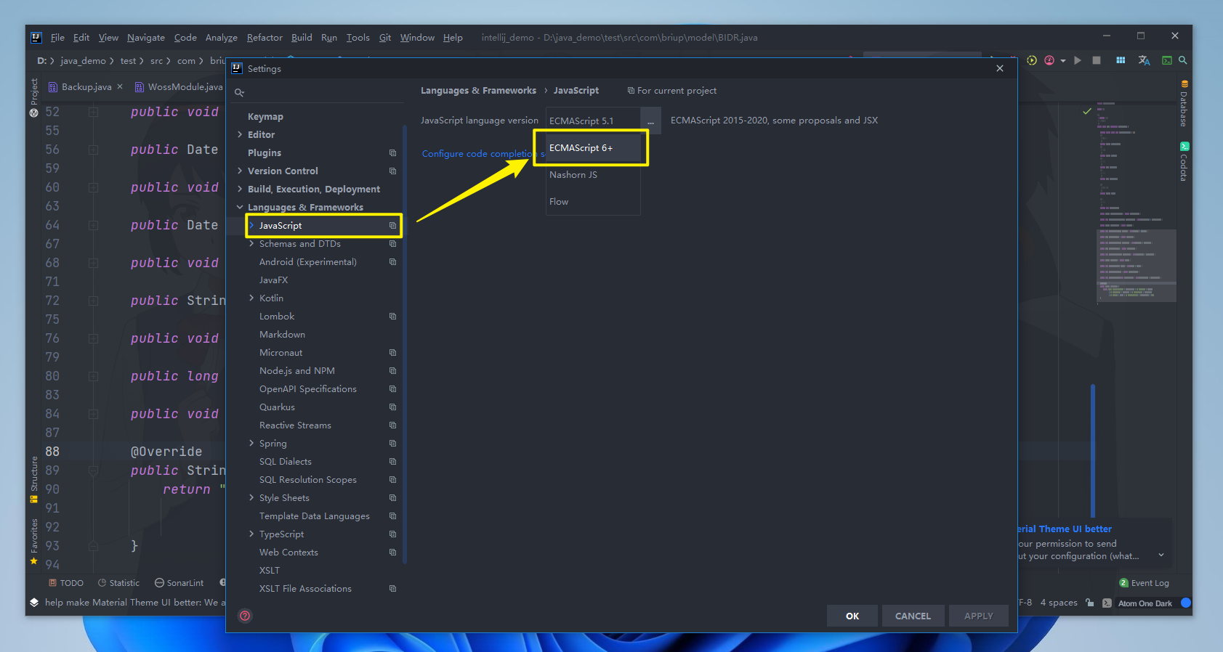Select Node.js and NPM settings
Viewport: 1223px width, 652px height.
point(297,371)
